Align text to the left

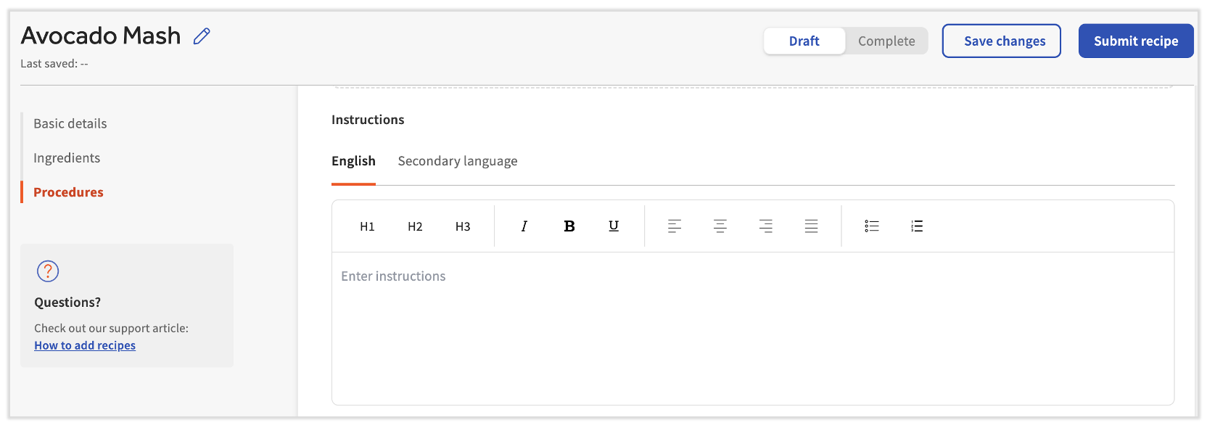coord(674,226)
